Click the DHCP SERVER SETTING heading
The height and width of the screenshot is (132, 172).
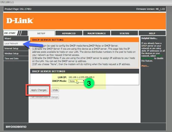tap(48, 40)
